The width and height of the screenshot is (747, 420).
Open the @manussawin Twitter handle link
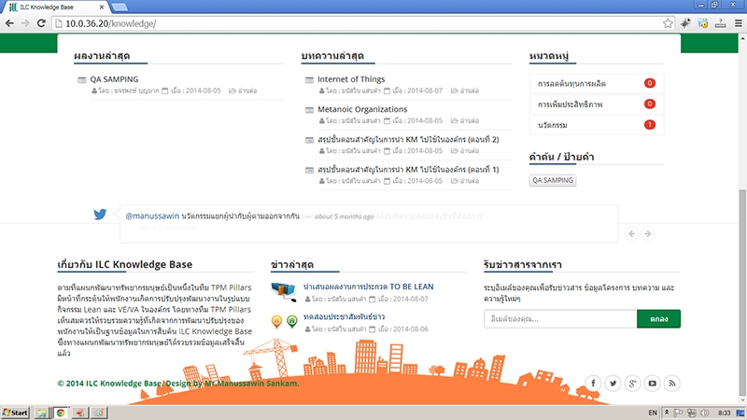pyautogui.click(x=152, y=217)
